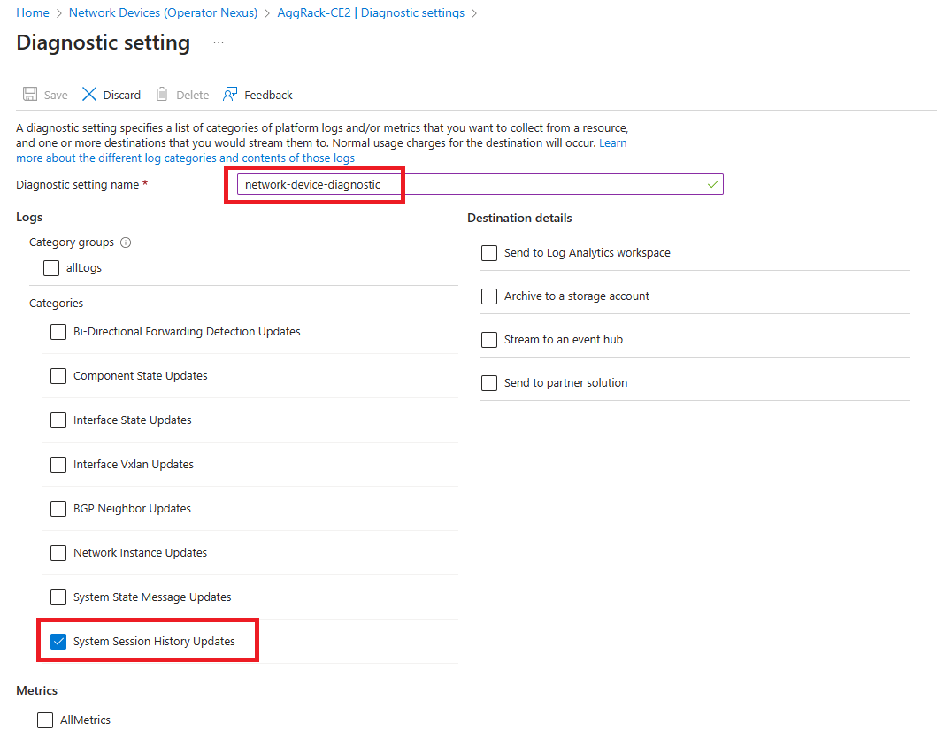Click the info icon next to Category groups

tap(126, 242)
